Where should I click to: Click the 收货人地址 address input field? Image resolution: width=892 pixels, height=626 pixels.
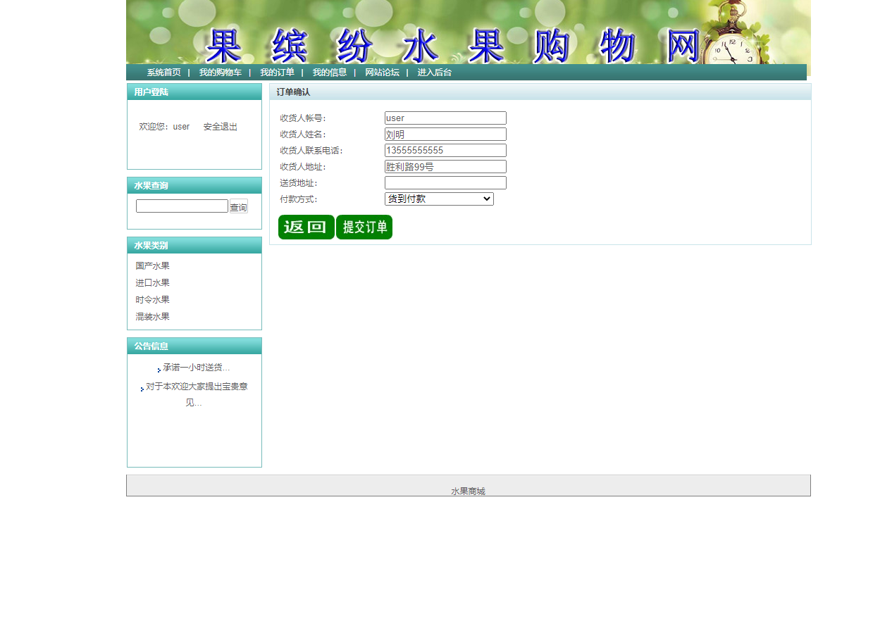tap(445, 167)
